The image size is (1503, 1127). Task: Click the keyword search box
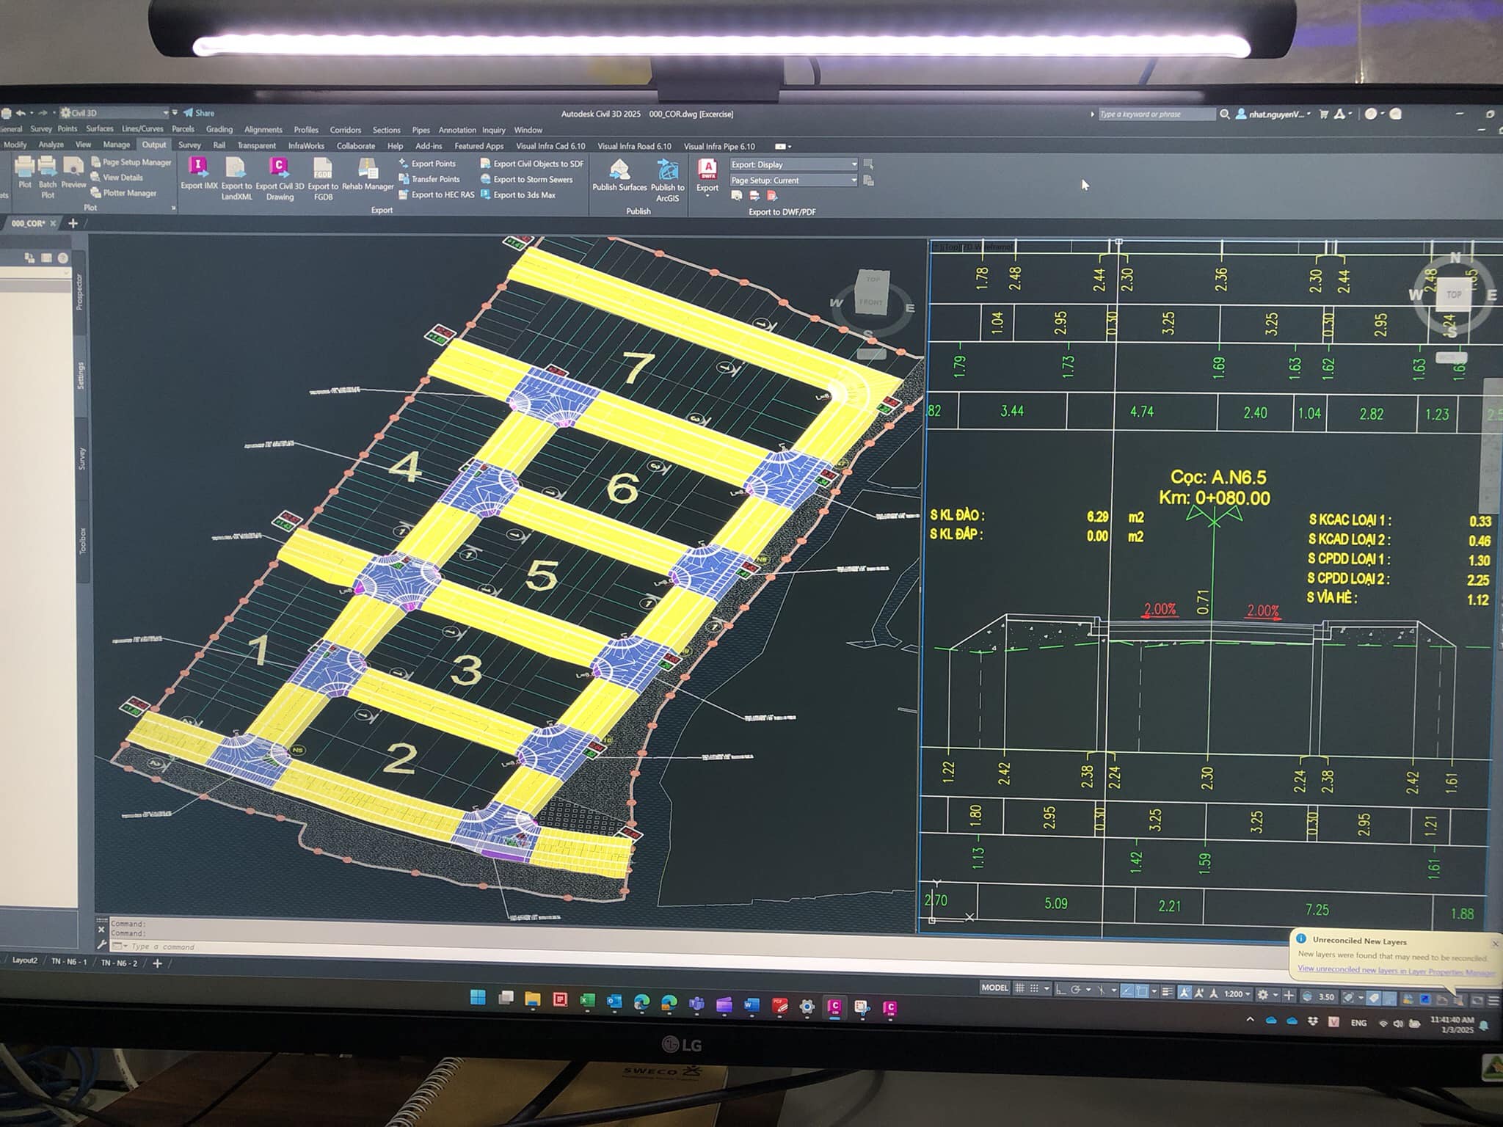tap(1157, 114)
